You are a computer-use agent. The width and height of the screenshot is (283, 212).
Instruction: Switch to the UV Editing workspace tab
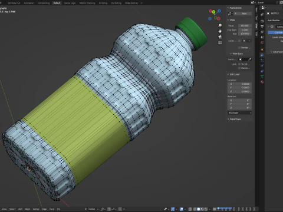116,3
